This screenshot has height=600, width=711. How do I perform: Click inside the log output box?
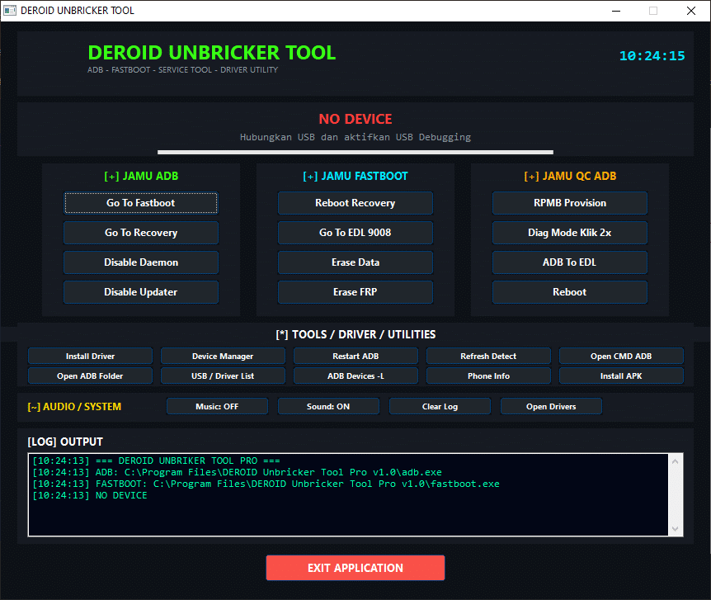[348, 494]
